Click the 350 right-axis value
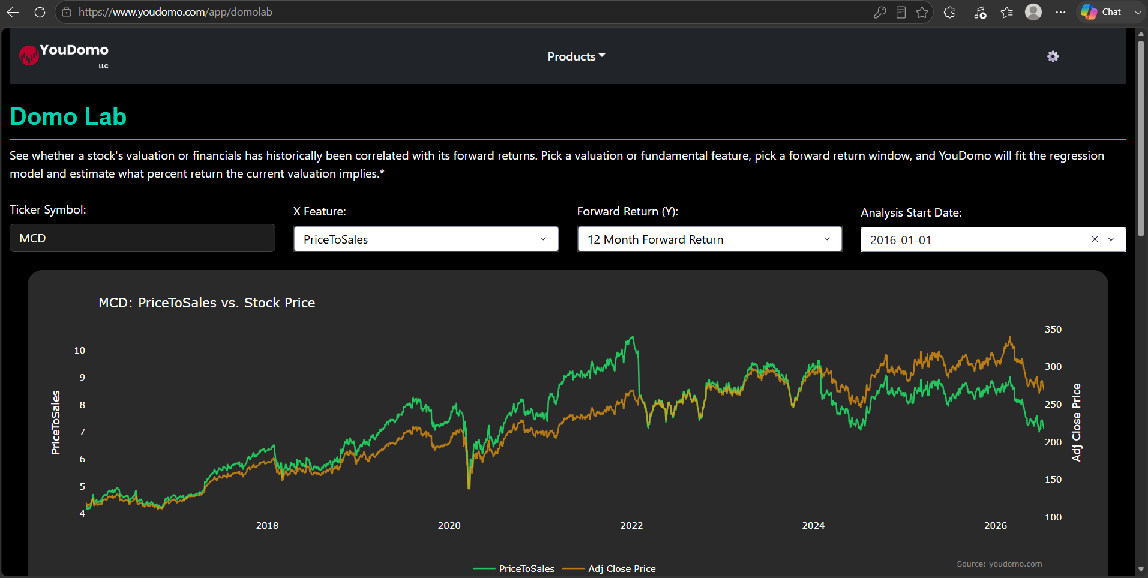The width and height of the screenshot is (1148, 578). (1053, 329)
